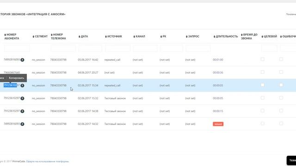The height and width of the screenshot is (166, 296).
Task: Tick ЦЕЛЕВОЙ checkbox for 02.06.2017 14:32 call
Action: [262, 124]
